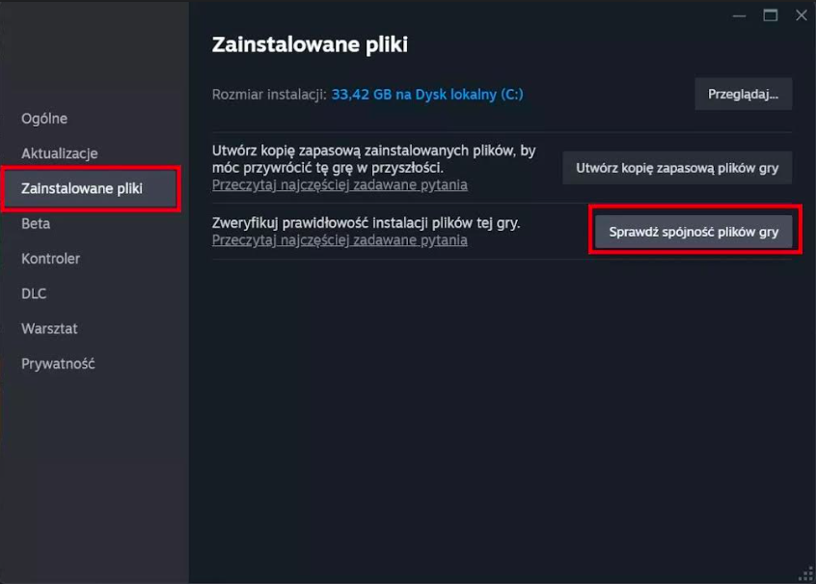Open the Ogólne settings section
This screenshot has height=584, width=816.
[x=44, y=119]
